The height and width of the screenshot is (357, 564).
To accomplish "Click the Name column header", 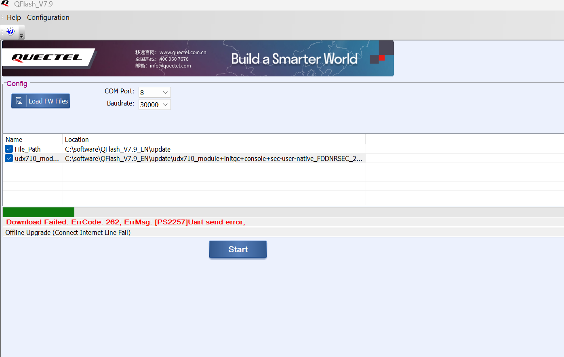I will tap(14, 139).
